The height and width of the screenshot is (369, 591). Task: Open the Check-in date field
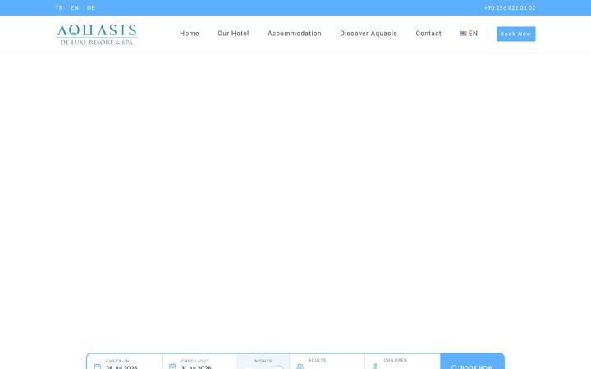coord(125,363)
